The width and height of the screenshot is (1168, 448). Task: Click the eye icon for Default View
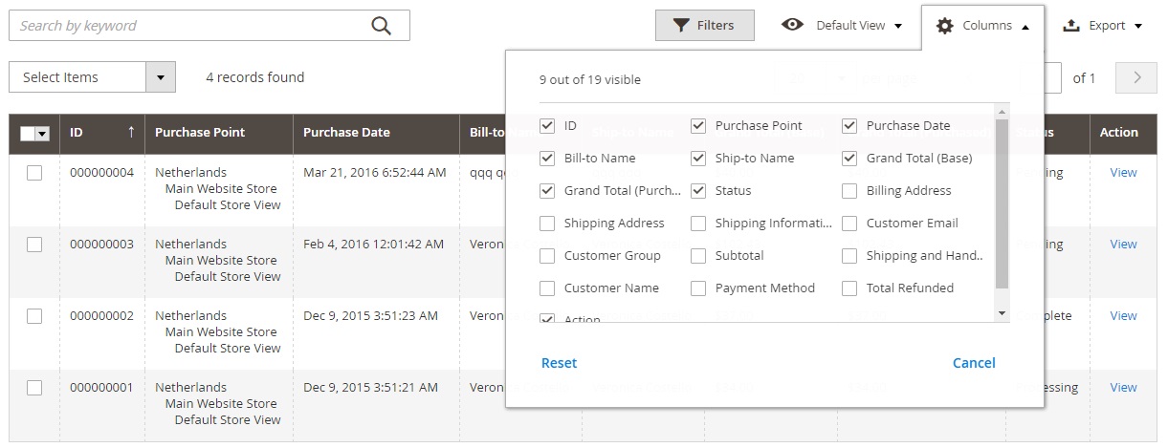click(792, 25)
